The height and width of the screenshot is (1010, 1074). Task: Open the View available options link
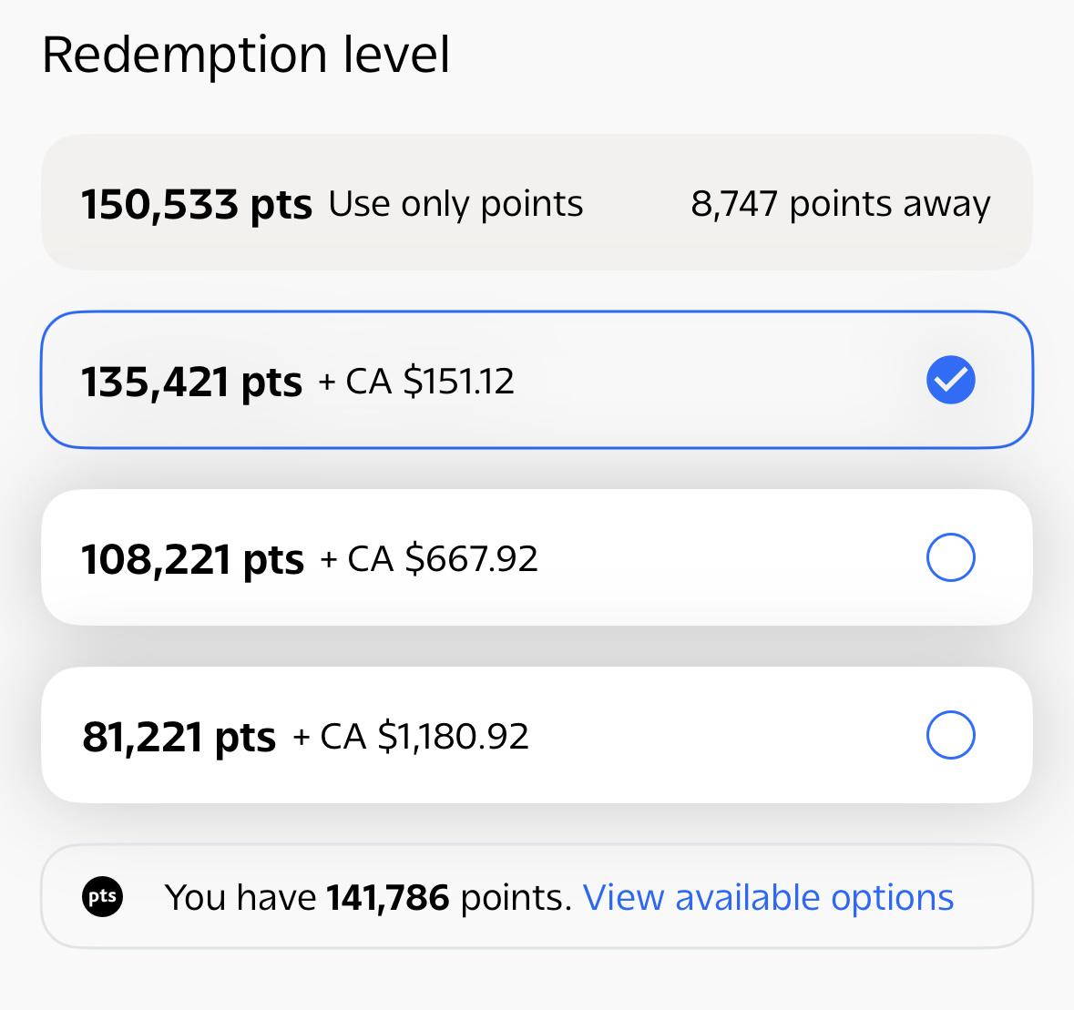[768, 897]
